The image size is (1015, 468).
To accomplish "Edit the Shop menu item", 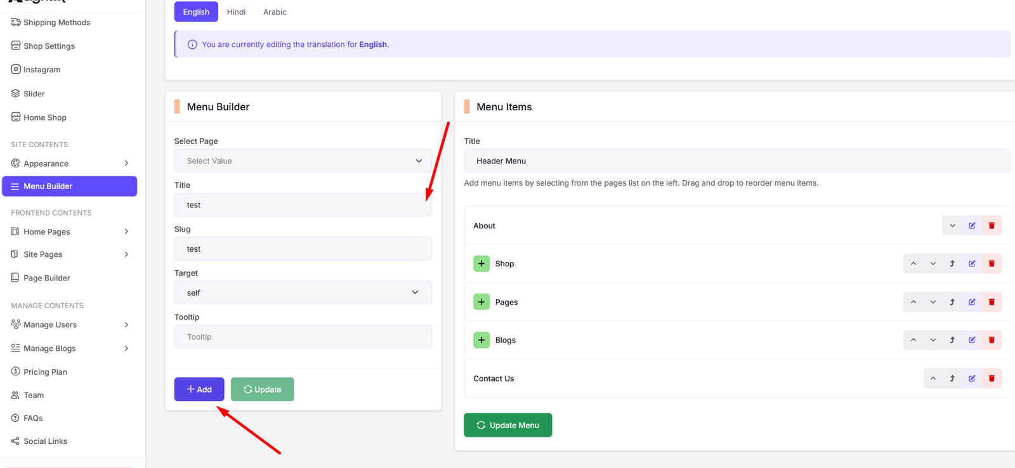I will click(x=972, y=264).
